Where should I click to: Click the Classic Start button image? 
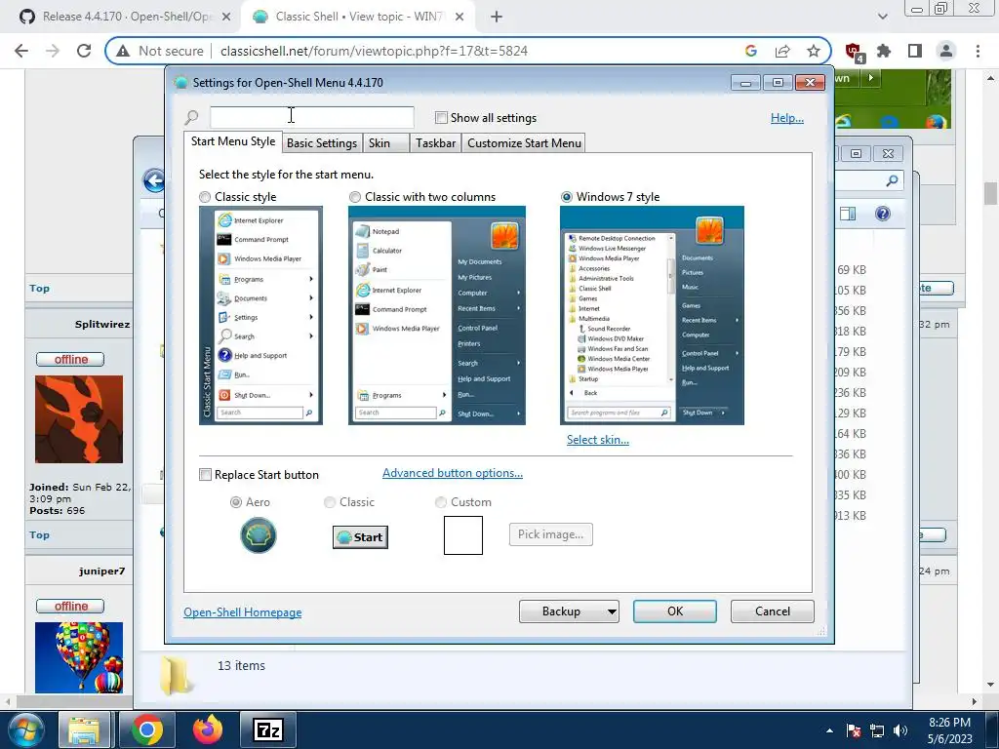coord(360,537)
